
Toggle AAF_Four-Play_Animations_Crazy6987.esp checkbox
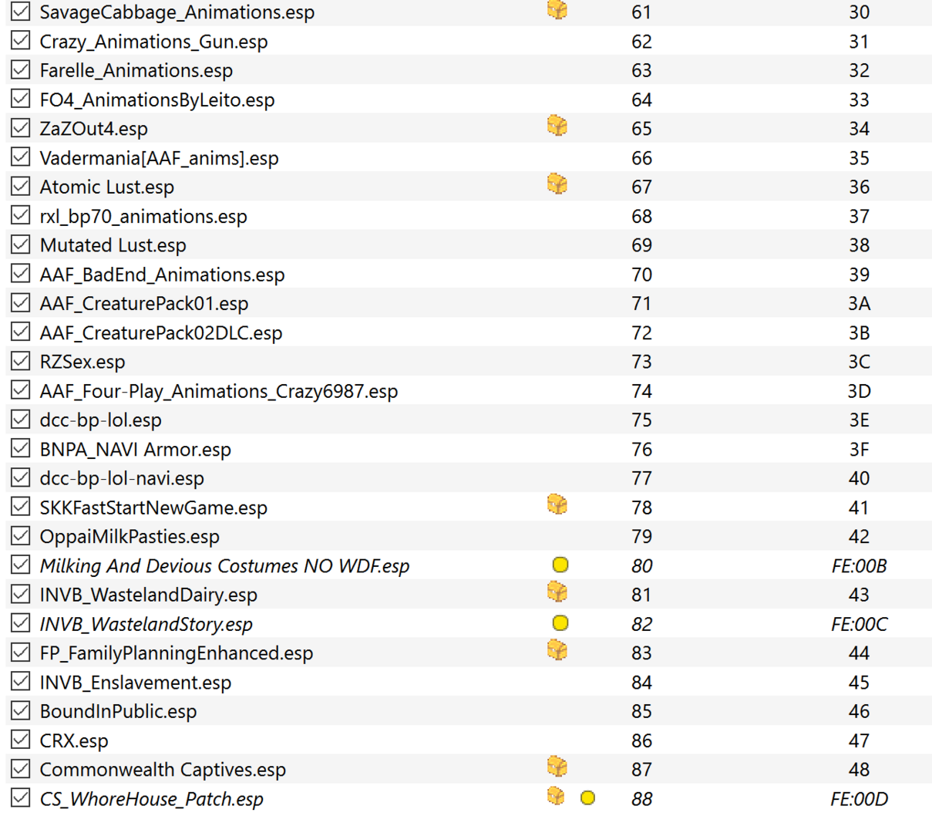[21, 390]
